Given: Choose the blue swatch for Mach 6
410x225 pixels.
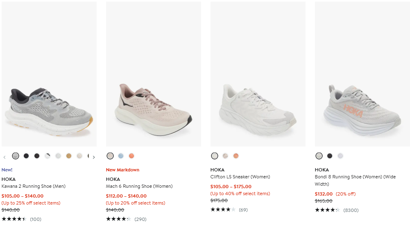Looking at the screenshot, I should pyautogui.click(x=121, y=156).
